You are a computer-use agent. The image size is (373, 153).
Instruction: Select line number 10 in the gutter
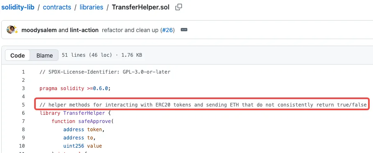[22, 146]
